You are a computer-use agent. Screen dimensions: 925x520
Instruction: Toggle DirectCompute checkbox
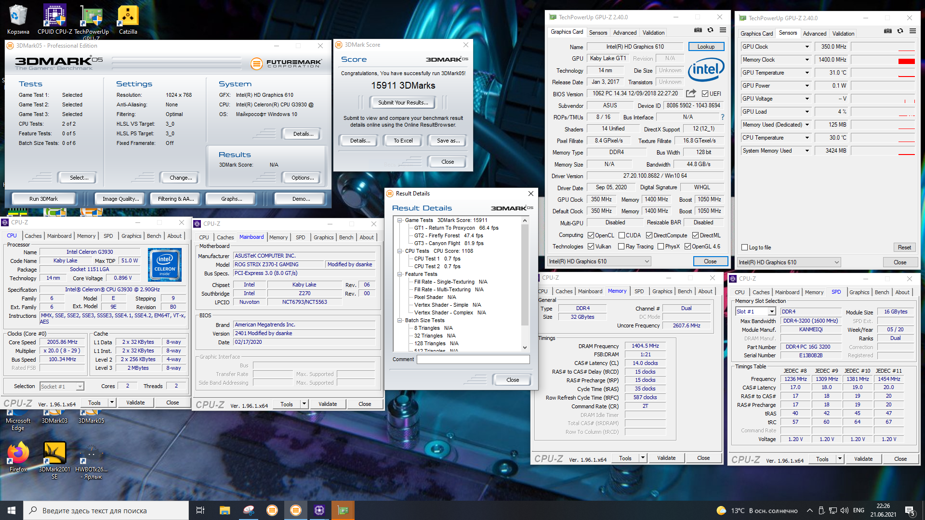point(649,235)
